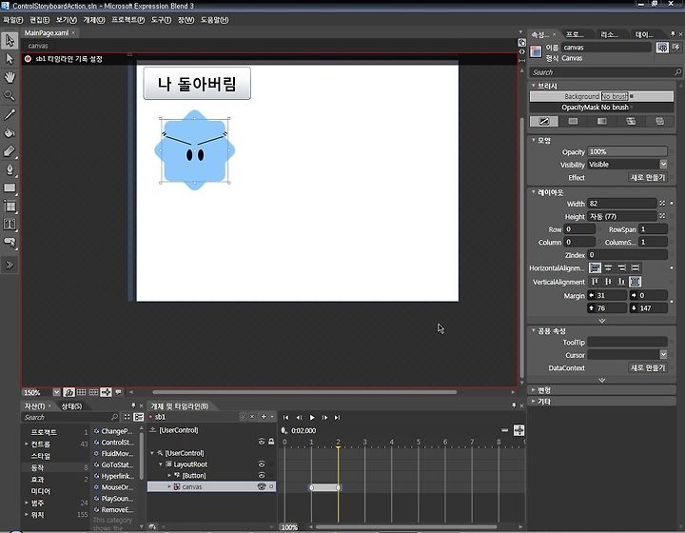
Task: Select the Selection arrow tool
Action: 10,41
